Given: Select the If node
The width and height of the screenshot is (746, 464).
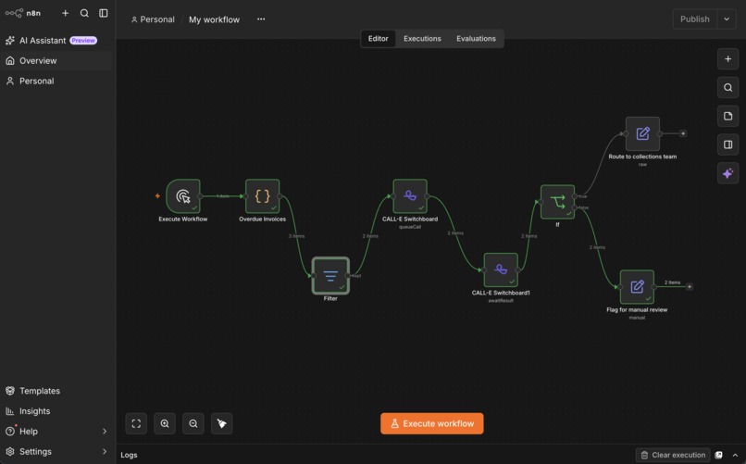Looking at the screenshot, I should [557, 202].
